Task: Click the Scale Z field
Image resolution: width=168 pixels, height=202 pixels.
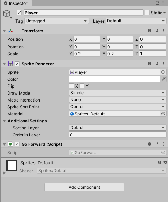Action: click(153, 54)
